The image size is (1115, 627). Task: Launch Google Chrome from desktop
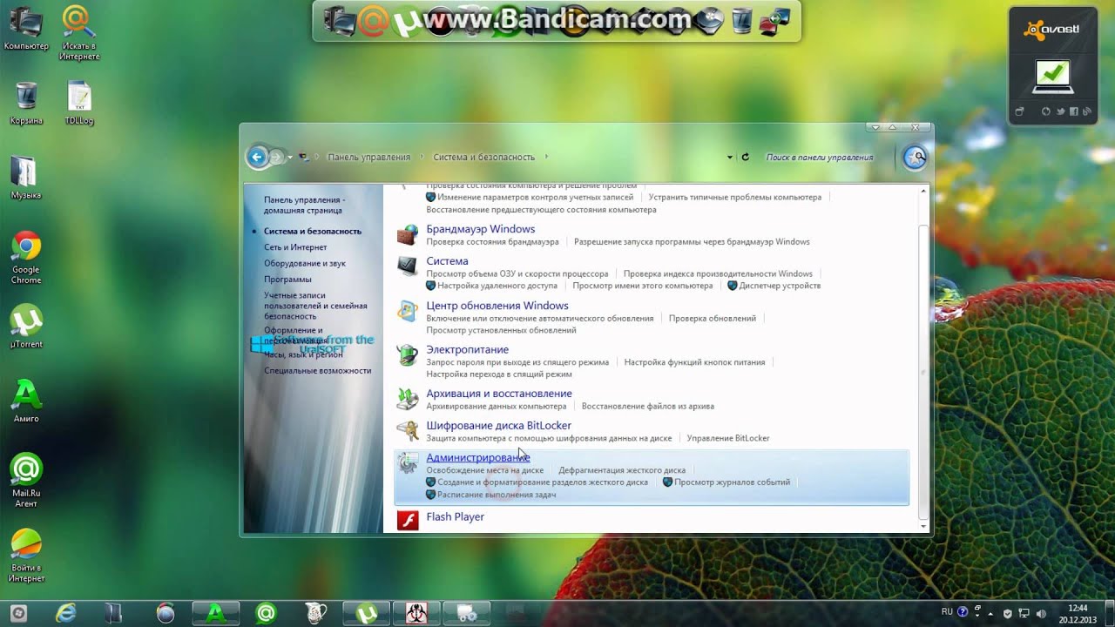click(26, 258)
